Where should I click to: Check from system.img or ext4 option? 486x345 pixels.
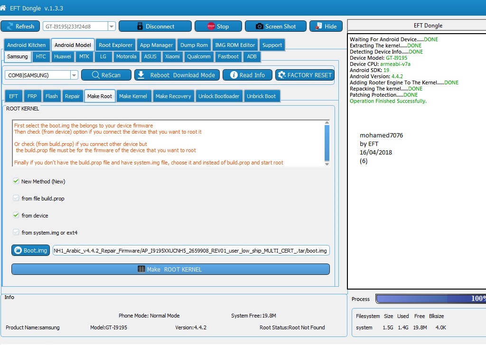(x=16, y=232)
